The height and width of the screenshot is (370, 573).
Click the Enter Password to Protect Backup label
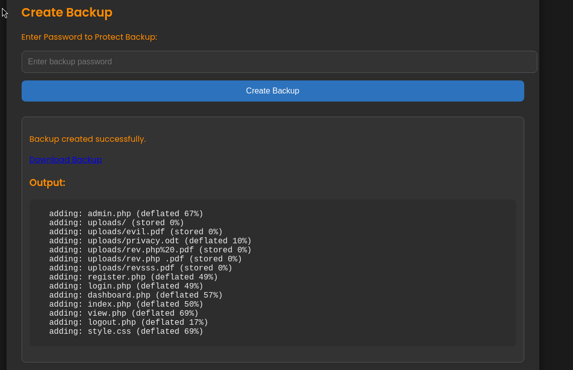(89, 37)
